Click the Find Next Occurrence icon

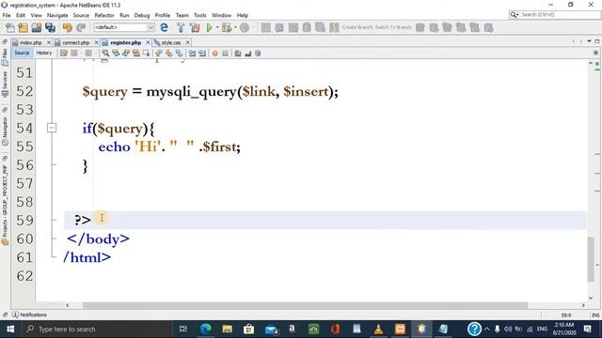[126, 54]
